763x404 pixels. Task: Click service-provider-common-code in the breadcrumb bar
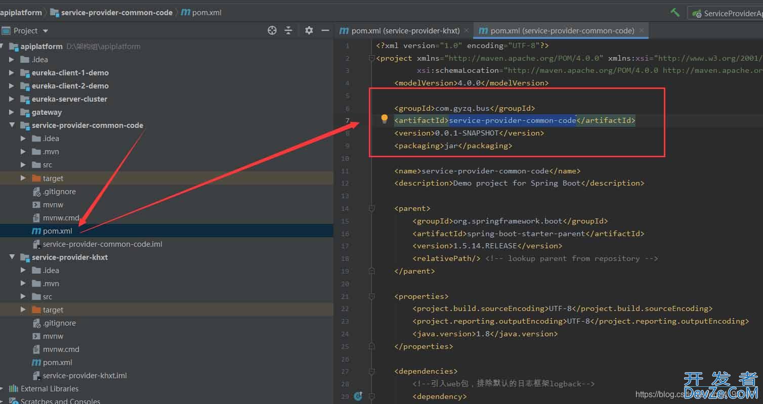point(116,13)
